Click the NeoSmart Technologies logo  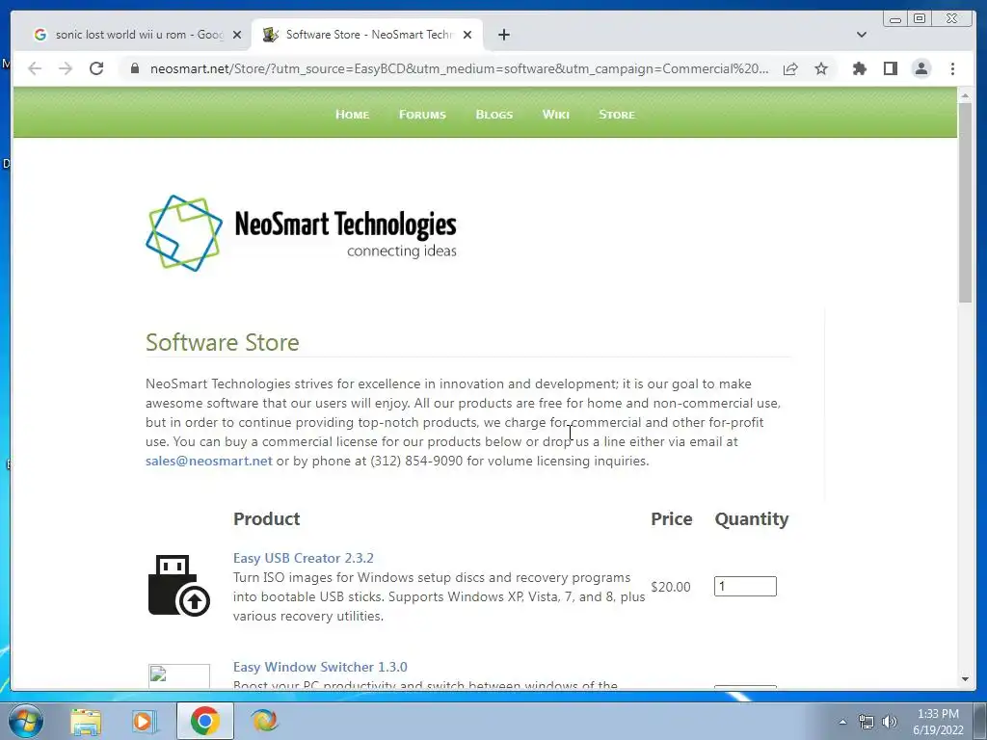[301, 233]
